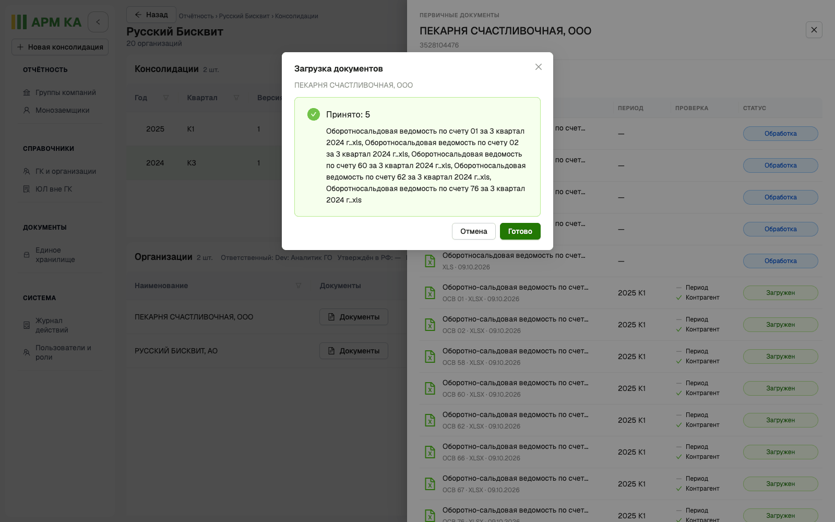This screenshot has width=835, height=522.
Task: Click the ОСВ 02 file icon
Action: coord(430,325)
